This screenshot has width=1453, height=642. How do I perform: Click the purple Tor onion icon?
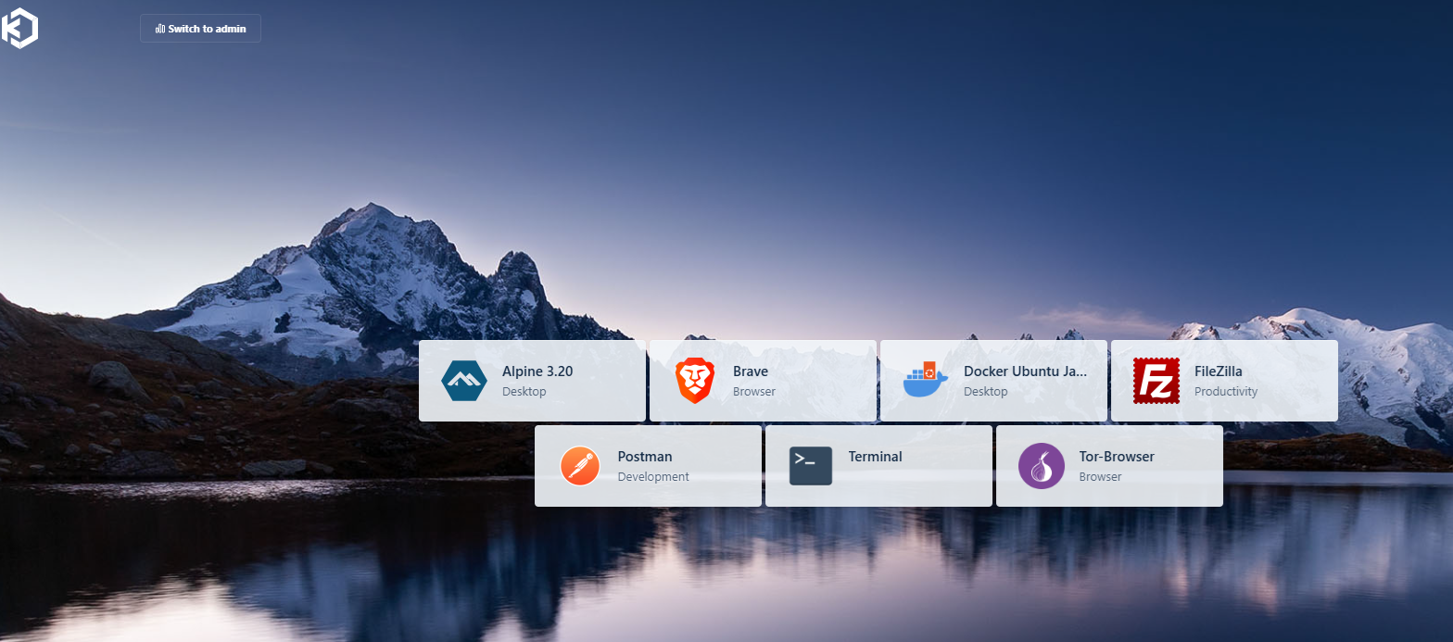point(1041,466)
